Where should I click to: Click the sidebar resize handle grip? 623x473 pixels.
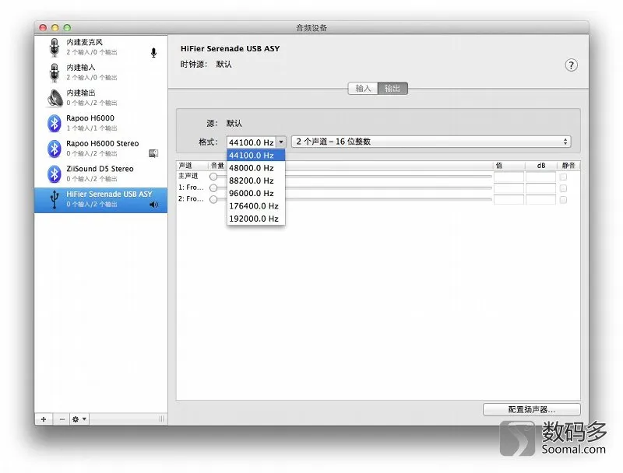(x=161, y=419)
